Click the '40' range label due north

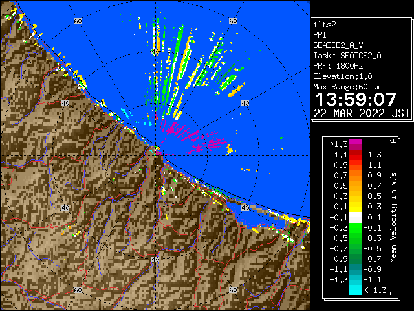(x=155, y=52)
